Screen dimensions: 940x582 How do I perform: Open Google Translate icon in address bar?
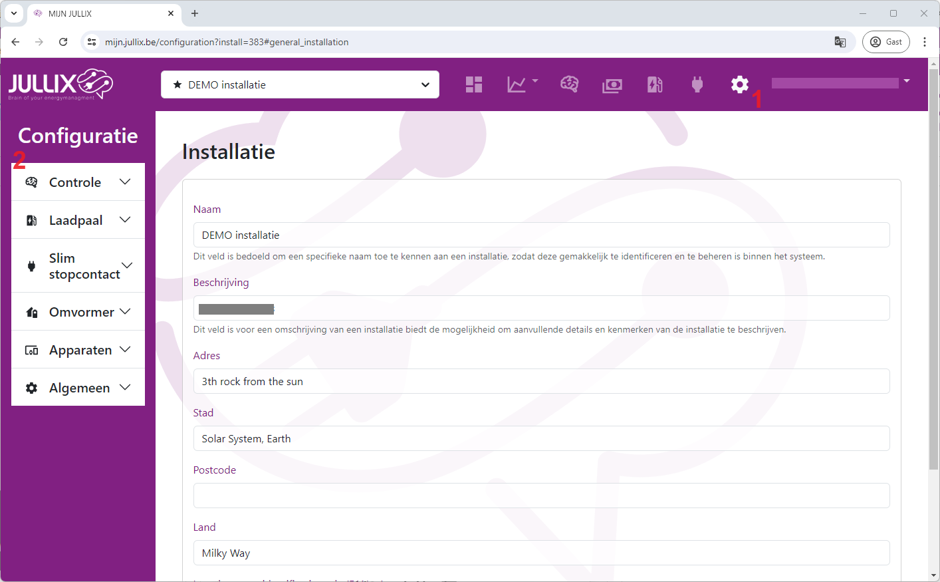click(x=840, y=42)
